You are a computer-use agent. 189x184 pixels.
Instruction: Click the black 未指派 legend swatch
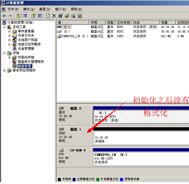59,180
